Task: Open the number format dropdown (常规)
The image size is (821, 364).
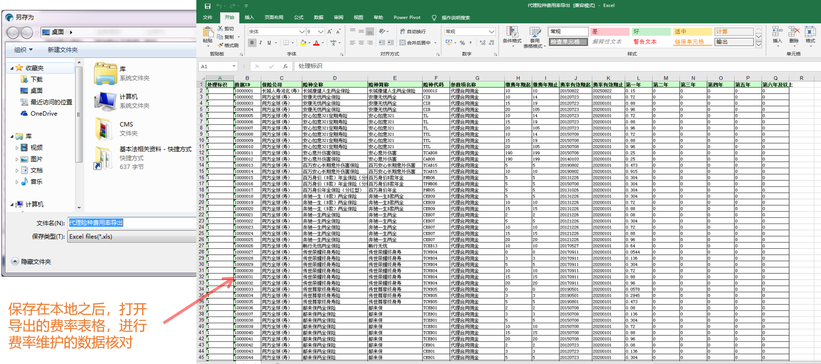Action: (x=492, y=31)
